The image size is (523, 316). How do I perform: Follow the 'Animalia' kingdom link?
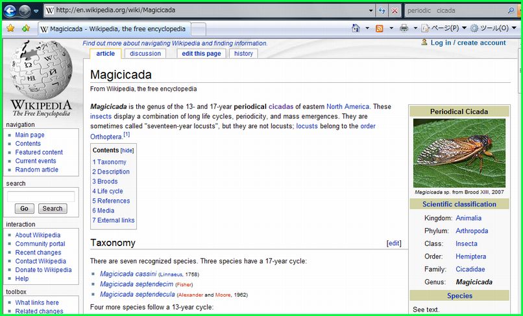pyautogui.click(x=468, y=218)
